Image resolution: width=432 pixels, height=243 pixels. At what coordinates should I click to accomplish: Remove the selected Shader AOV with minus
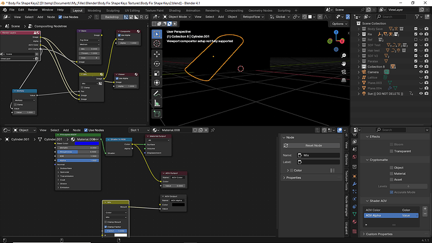(x=425, y=214)
